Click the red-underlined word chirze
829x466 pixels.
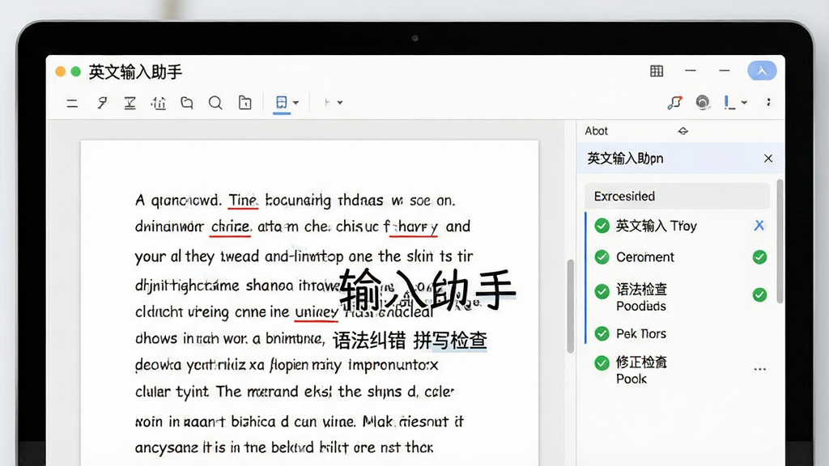point(230,227)
